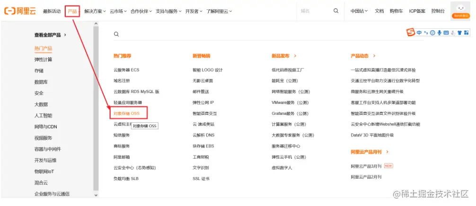Open the 控制台 console link
476x206 pixels.
[438, 11]
